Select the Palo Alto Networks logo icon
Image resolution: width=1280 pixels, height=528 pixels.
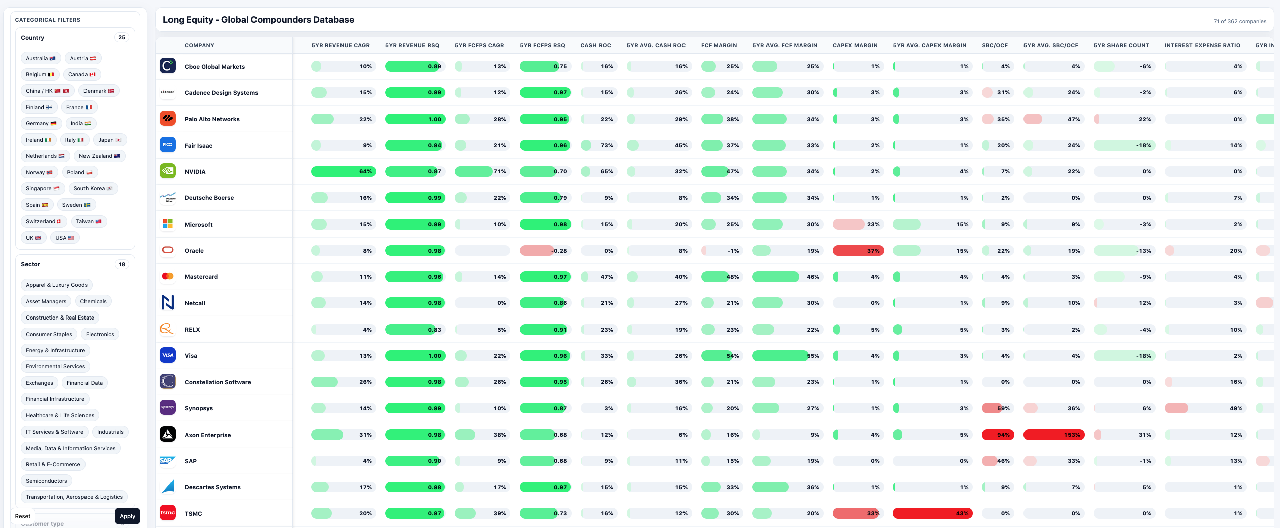tap(167, 119)
